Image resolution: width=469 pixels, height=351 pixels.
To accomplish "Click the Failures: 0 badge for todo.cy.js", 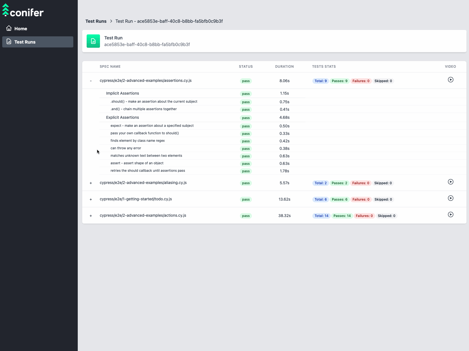I will click(361, 200).
